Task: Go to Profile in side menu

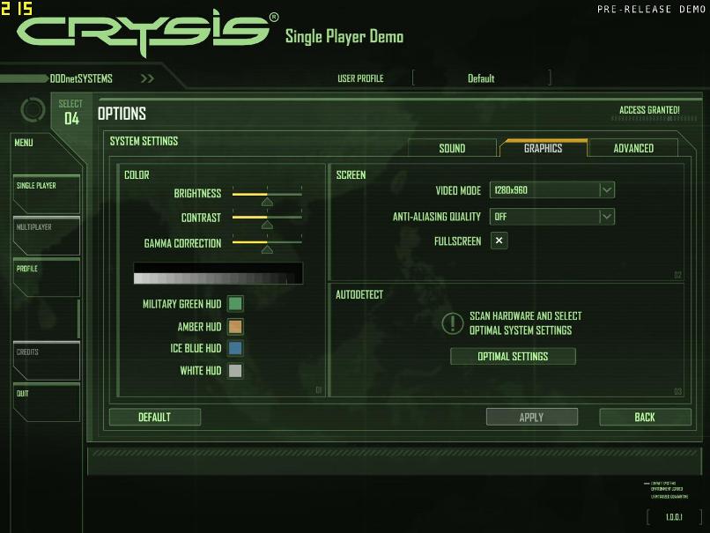Action: (47, 278)
